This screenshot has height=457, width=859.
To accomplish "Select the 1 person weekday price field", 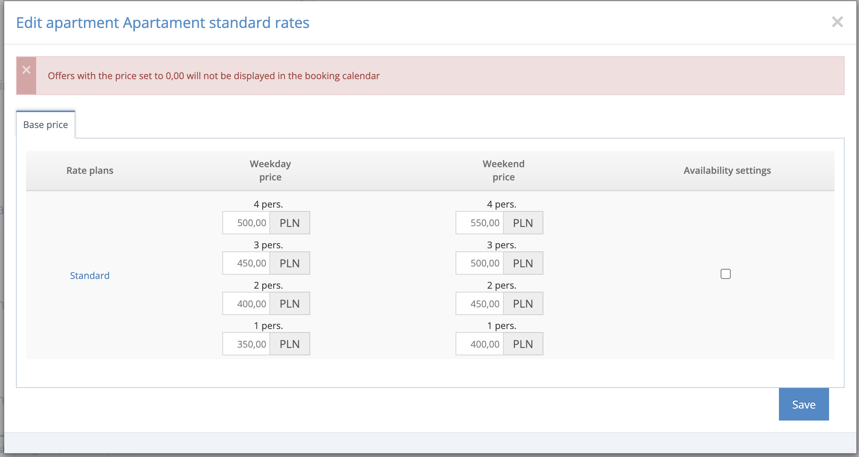I will coord(246,344).
